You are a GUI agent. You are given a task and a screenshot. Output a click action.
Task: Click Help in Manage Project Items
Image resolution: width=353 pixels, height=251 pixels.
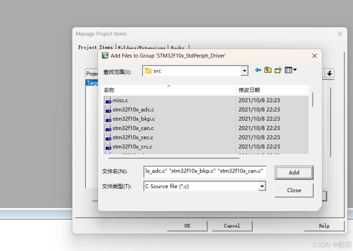pos(324,226)
